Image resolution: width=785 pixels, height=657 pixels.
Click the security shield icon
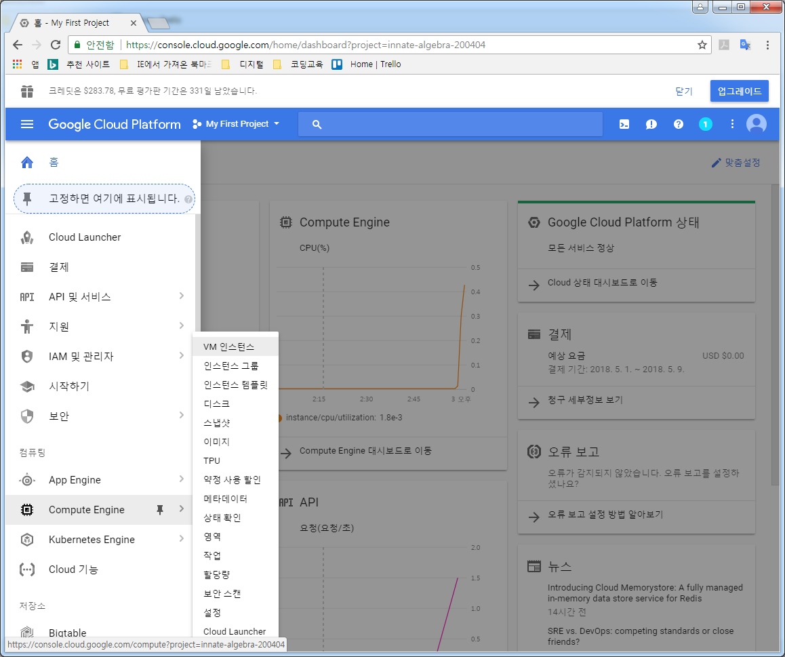tap(27, 416)
